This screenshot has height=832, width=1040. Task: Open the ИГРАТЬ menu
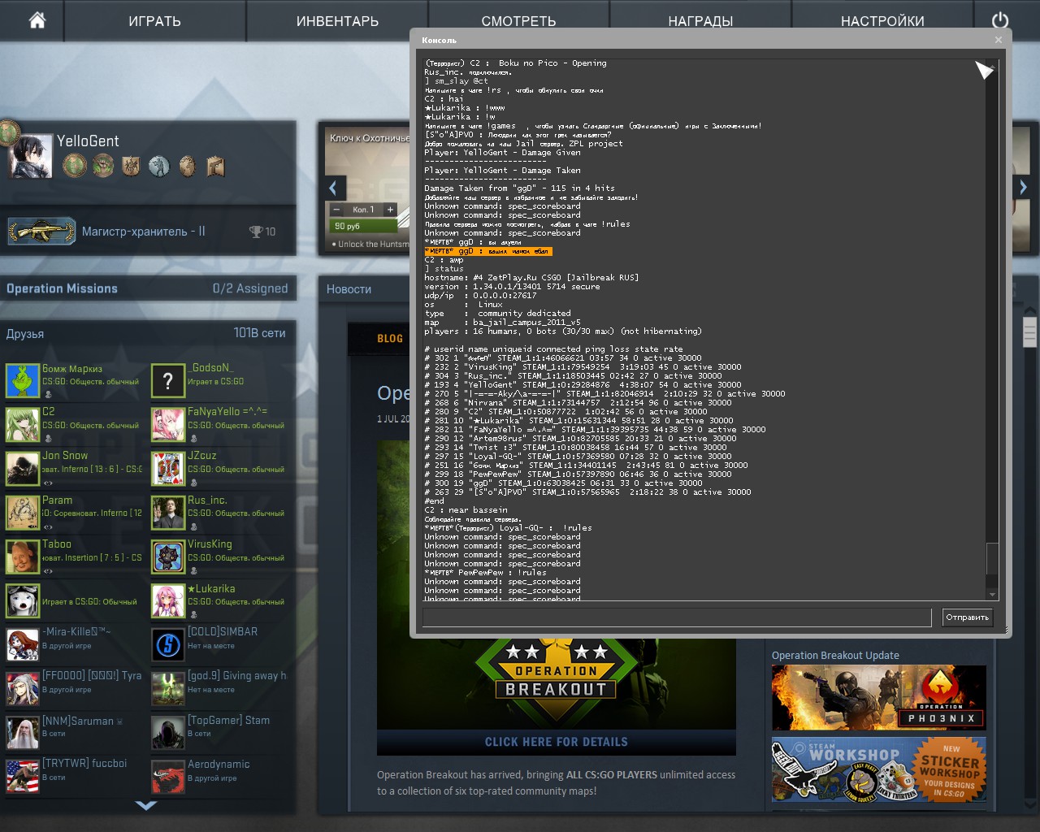tap(154, 21)
